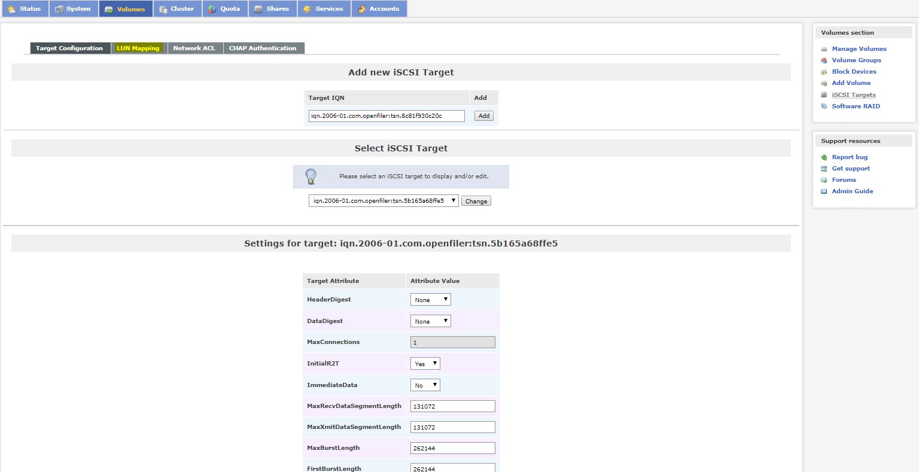The width and height of the screenshot is (919, 472).
Task: Open the Add Volume link
Action: pos(851,83)
